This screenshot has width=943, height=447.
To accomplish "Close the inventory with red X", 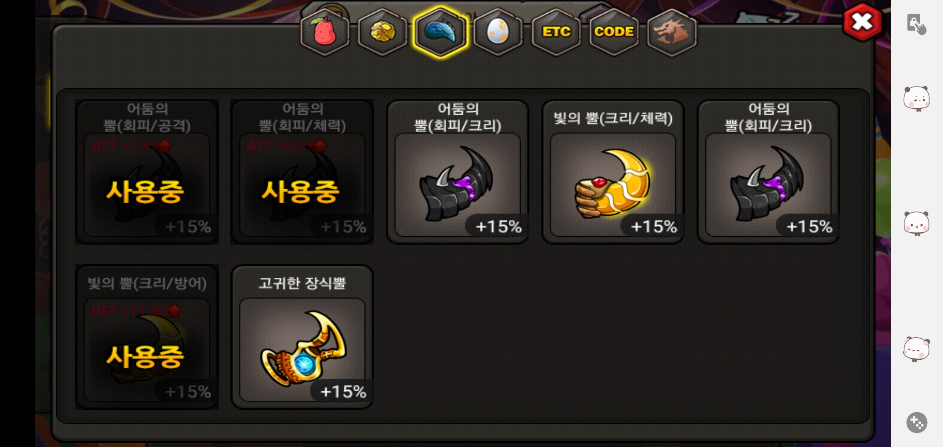I will [x=862, y=22].
